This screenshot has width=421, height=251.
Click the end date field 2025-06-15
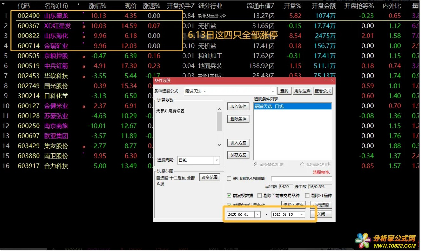pos(285,214)
